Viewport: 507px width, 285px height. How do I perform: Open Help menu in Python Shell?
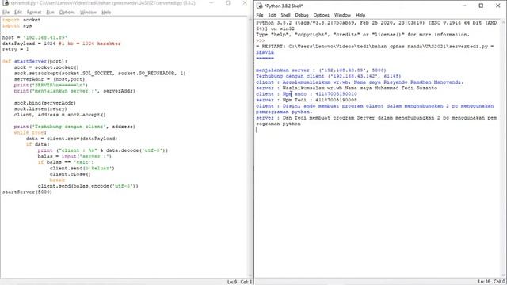click(x=360, y=15)
